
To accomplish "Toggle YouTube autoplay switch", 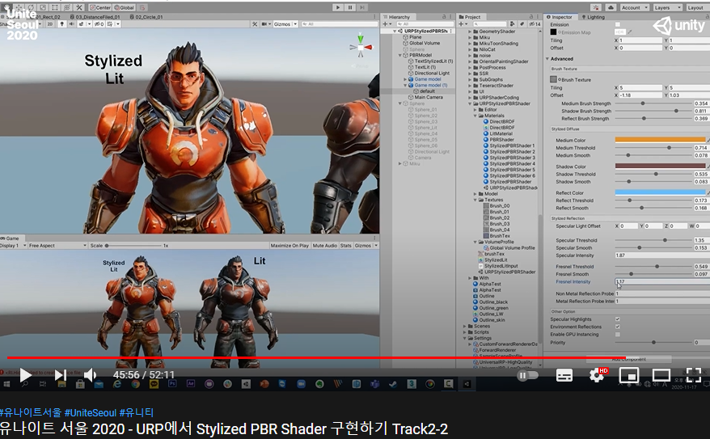I will pyautogui.click(x=527, y=375).
